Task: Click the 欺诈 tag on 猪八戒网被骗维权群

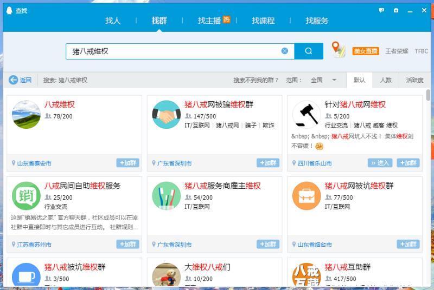Action: click(268, 126)
